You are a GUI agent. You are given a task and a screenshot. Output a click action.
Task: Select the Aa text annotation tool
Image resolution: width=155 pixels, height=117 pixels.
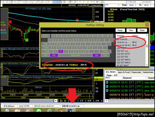coord(15,2)
